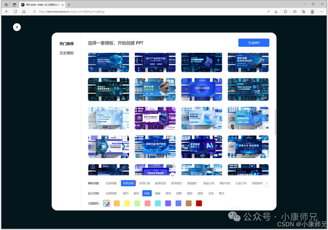Image resolution: width=328 pixels, height=230 pixels.
Task: Close the template dialog with the X icon
Action: point(17,27)
